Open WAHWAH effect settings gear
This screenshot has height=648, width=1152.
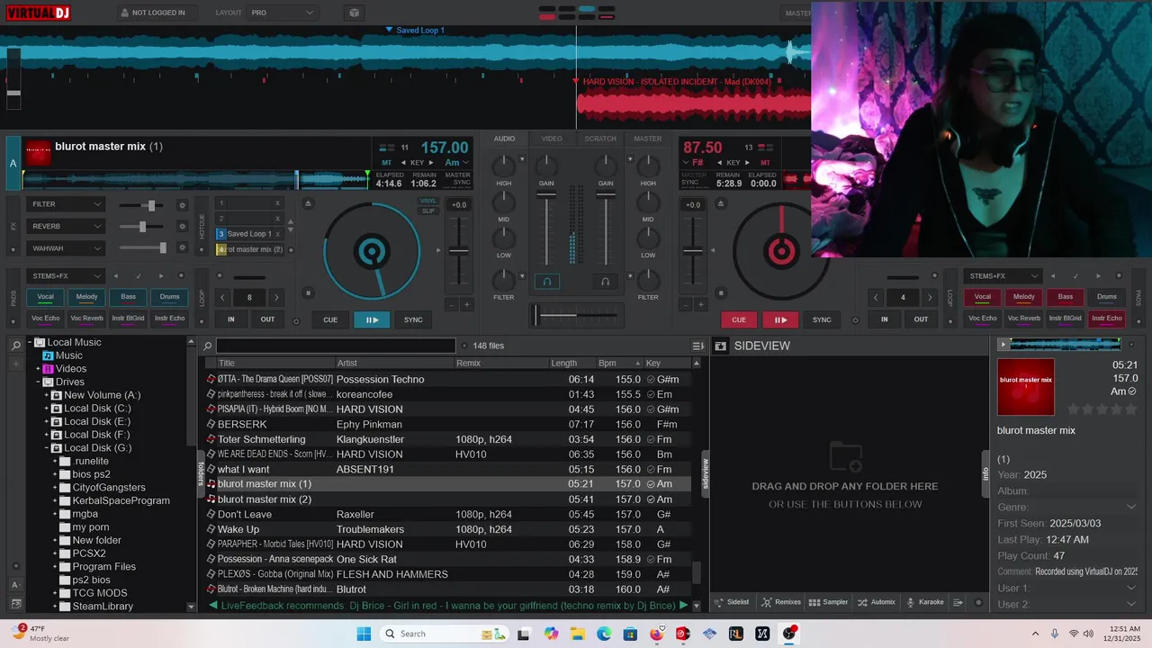[182, 247]
